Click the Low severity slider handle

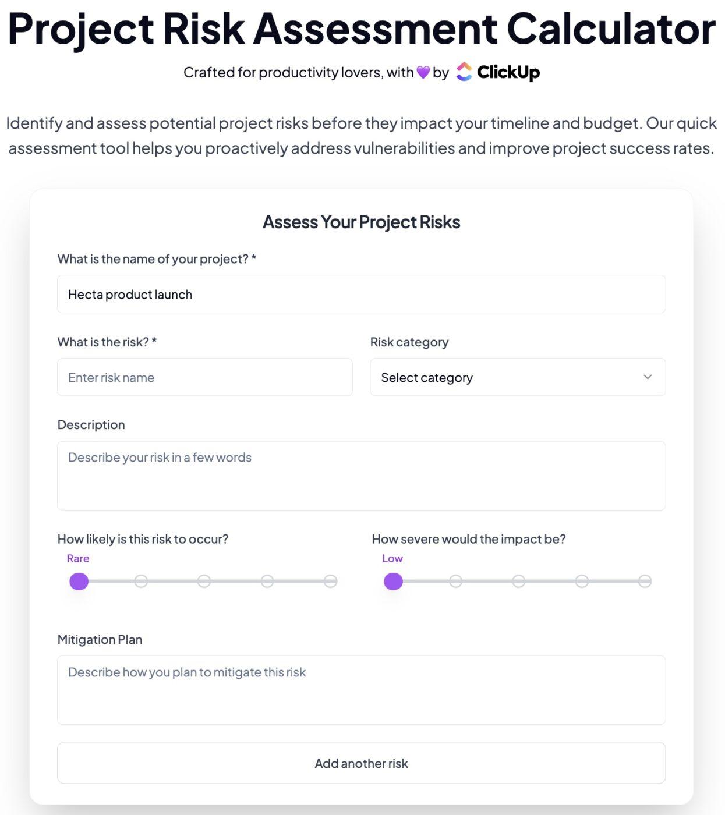pos(394,580)
